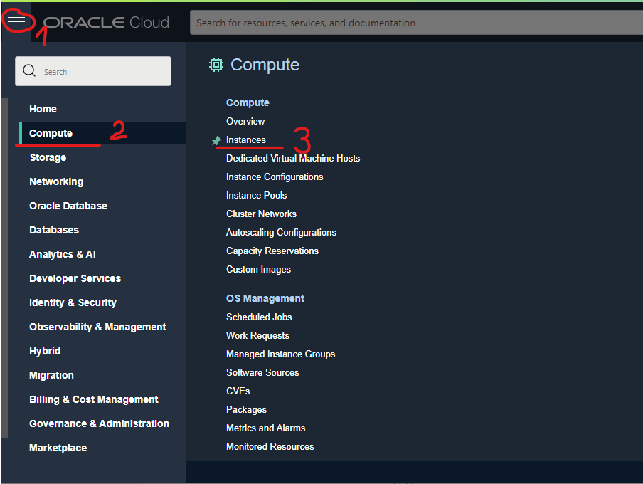
Task: Click the Oracle Cloud logo
Action: [106, 23]
